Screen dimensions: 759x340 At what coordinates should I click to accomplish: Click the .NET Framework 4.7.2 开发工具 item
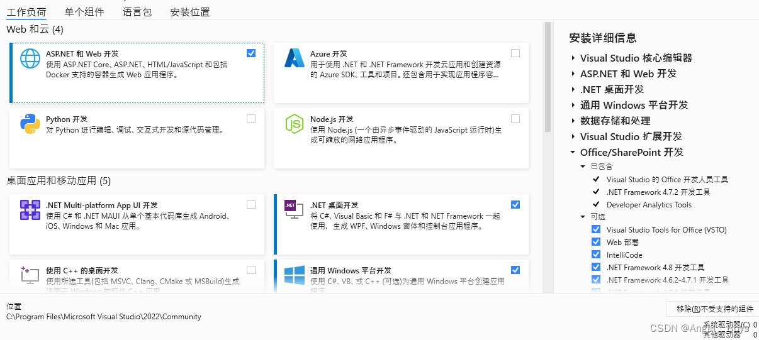pyautogui.click(x=658, y=192)
